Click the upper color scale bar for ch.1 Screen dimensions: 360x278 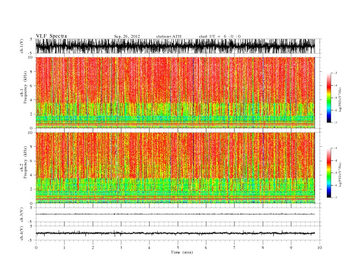[x=329, y=98]
